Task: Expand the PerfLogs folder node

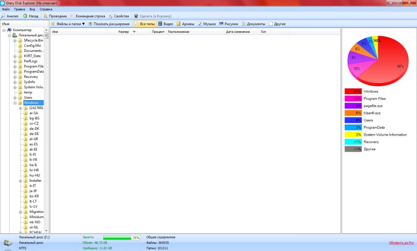Action: [15, 61]
